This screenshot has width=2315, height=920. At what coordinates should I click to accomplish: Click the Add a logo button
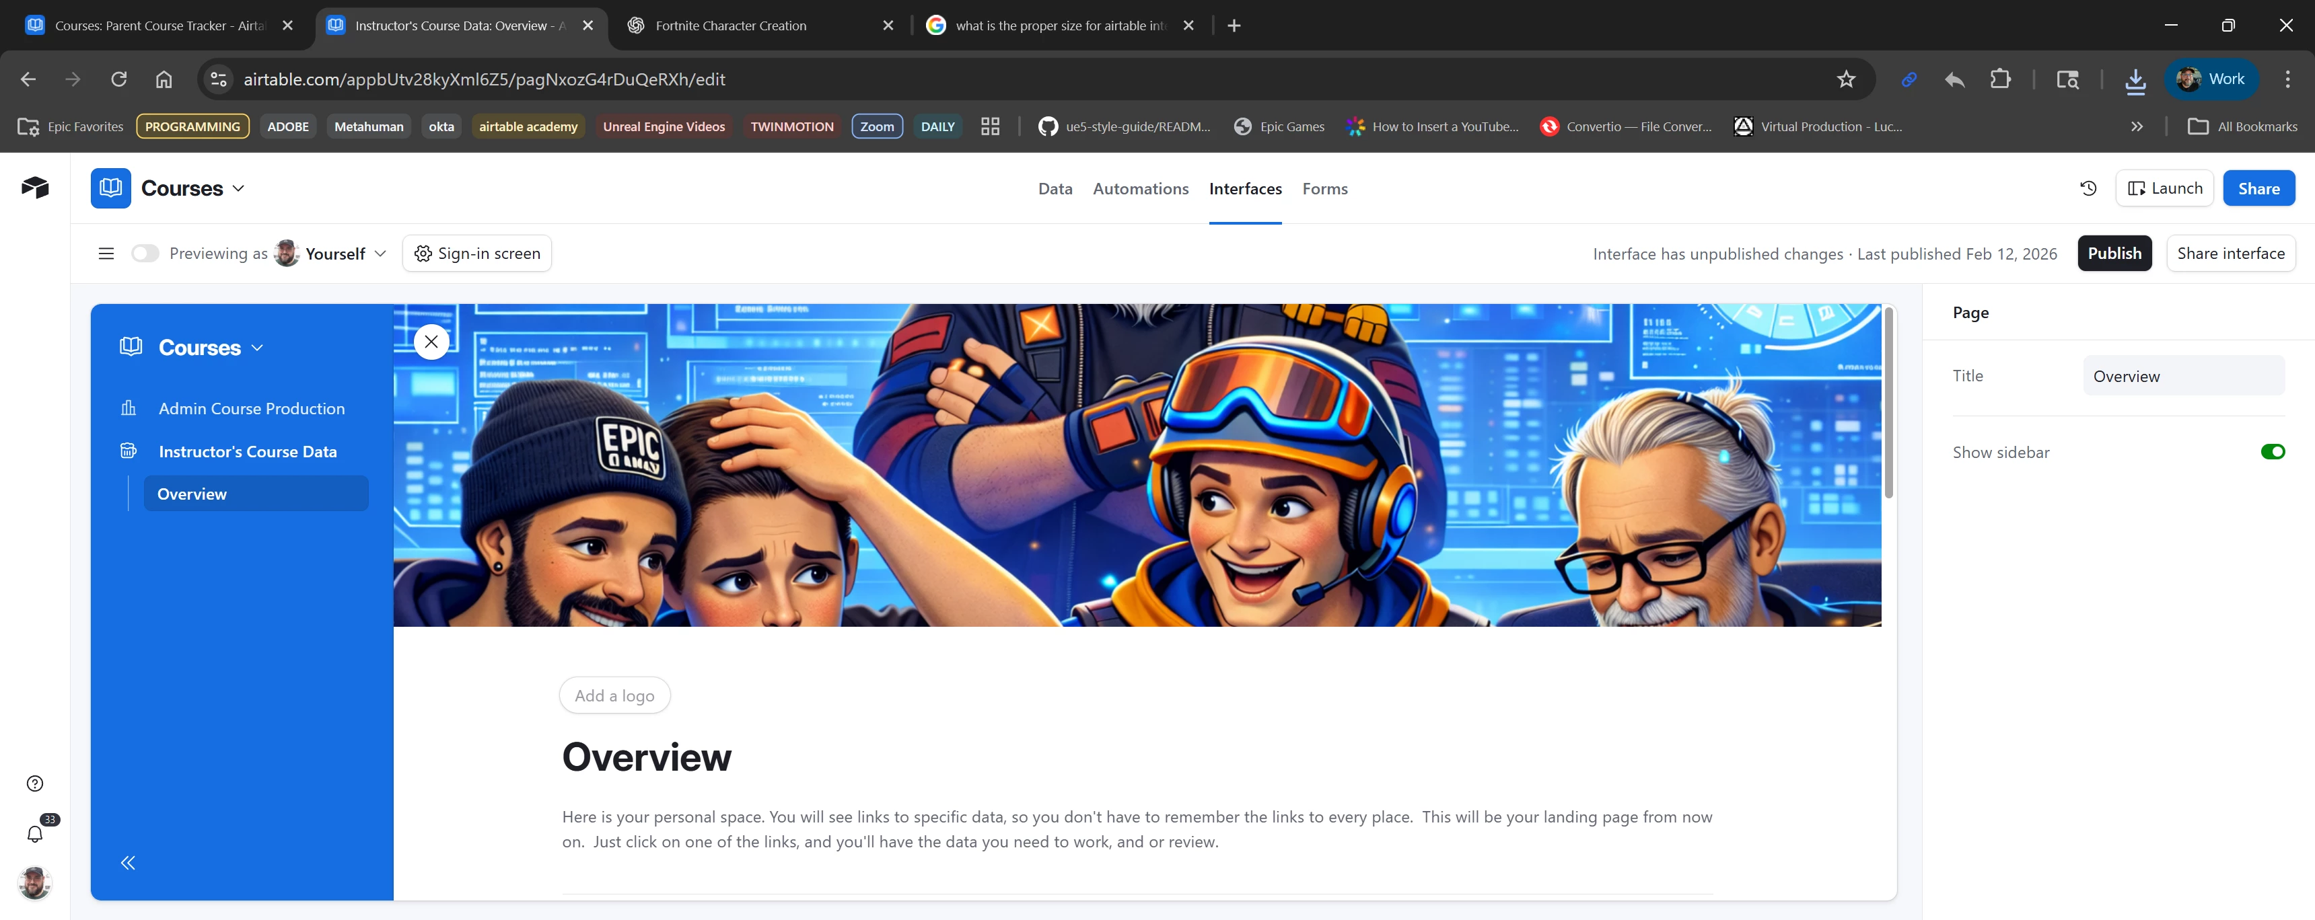point(614,695)
